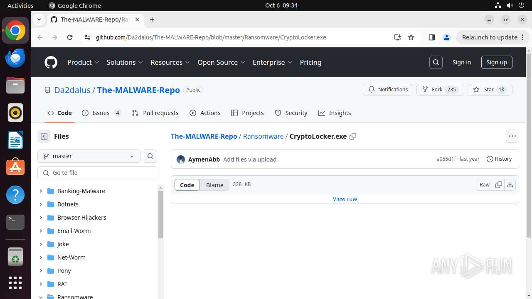
Task: Switch to Blame view
Action: 214,185
